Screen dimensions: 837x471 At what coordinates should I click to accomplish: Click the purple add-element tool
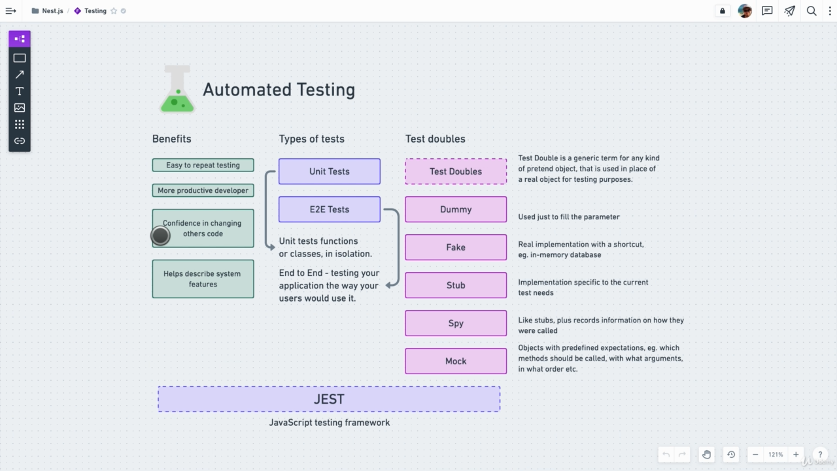20,39
